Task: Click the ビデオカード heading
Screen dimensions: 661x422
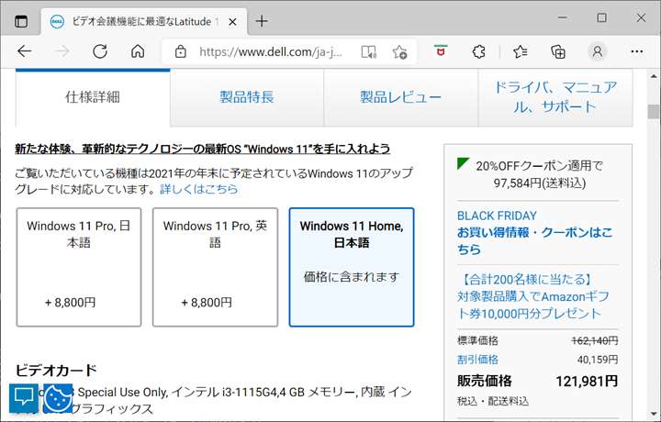Action: tap(56, 371)
